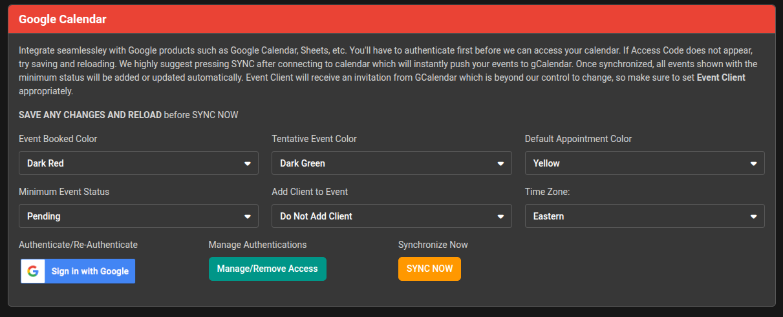Click the Add Client to Event label

click(x=310, y=192)
